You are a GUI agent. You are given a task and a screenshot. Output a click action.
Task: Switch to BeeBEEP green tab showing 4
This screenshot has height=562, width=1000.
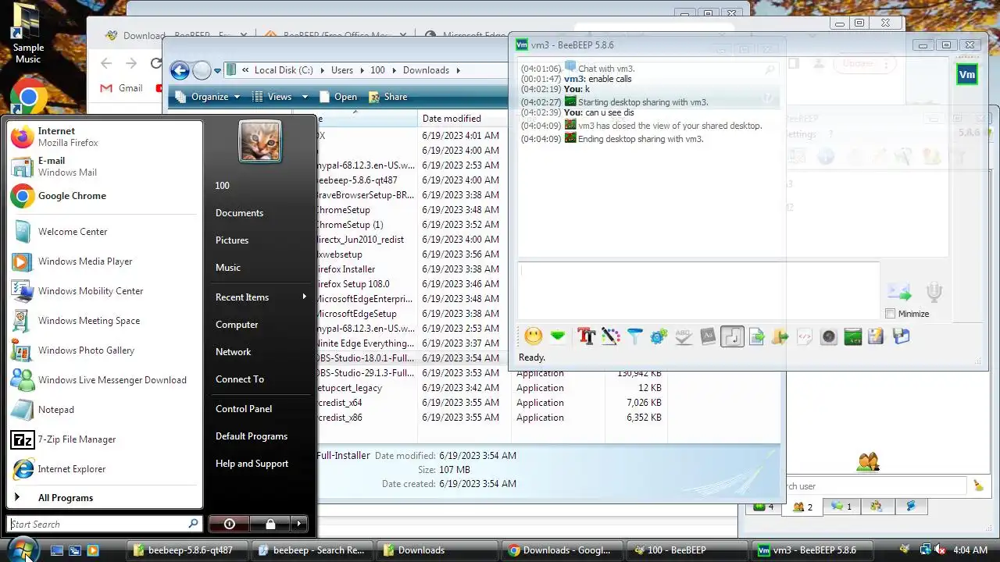(763, 507)
